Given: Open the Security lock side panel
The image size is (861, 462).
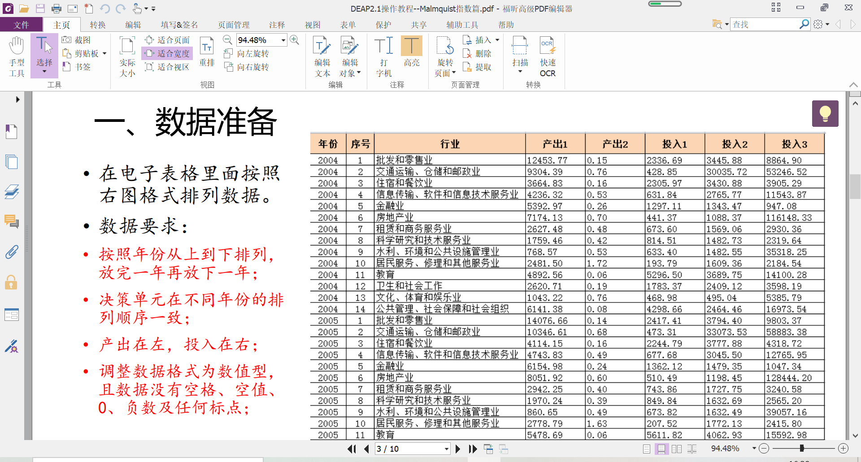Looking at the screenshot, I should [x=12, y=282].
